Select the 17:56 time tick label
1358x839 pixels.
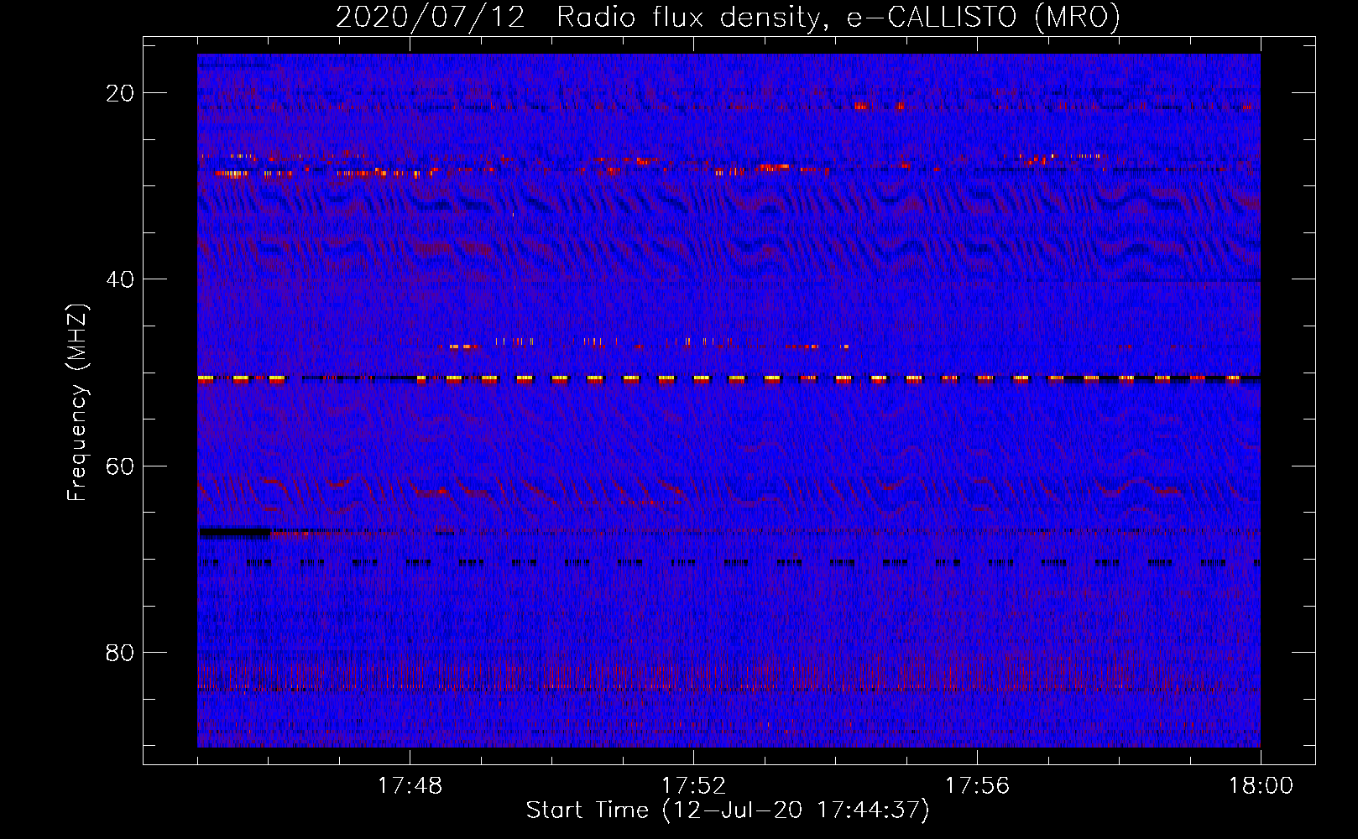pyautogui.click(x=977, y=786)
